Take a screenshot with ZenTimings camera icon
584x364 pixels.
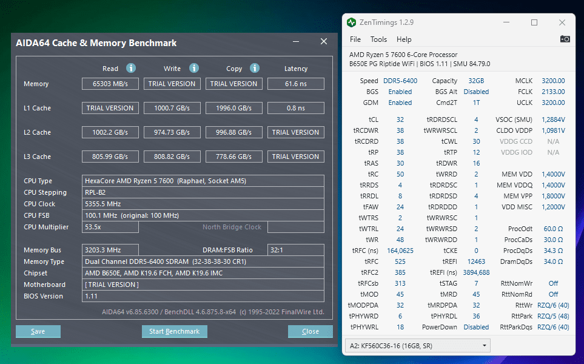click(x=565, y=39)
